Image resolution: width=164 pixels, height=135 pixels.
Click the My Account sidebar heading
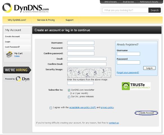(x=13, y=30)
